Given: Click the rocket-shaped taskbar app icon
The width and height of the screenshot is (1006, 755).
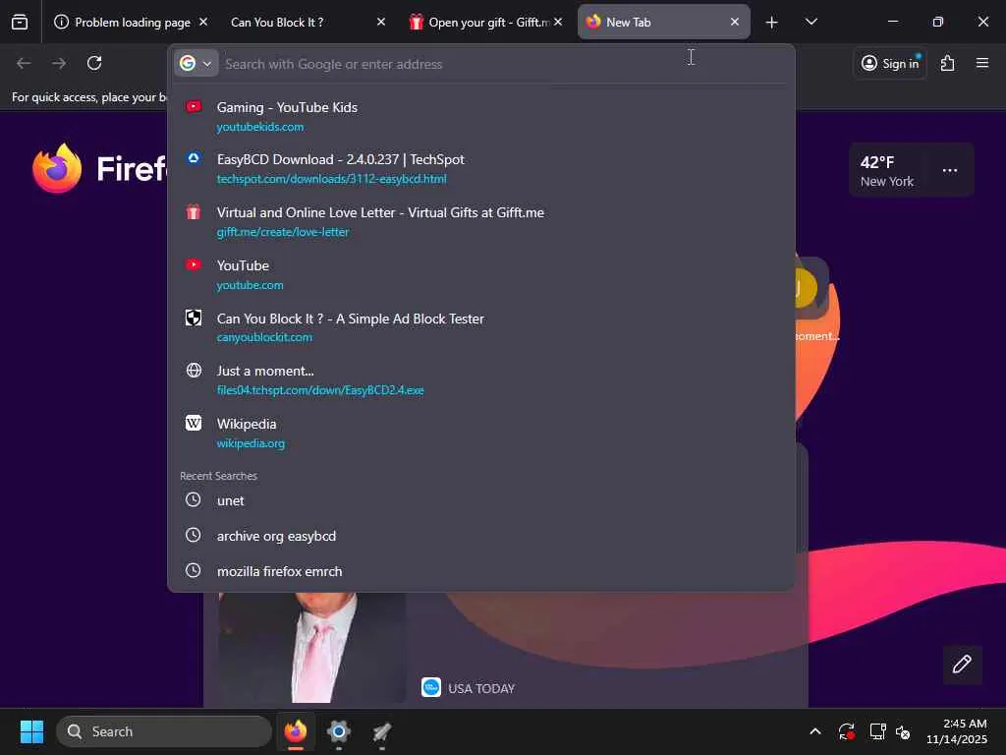Looking at the screenshot, I should (382, 731).
